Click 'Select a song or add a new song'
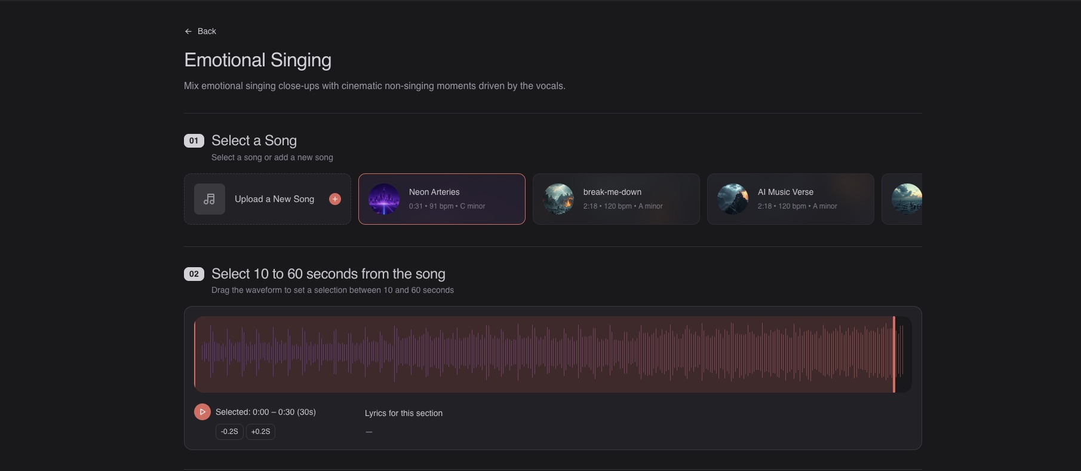Screen dimensions: 1081x471 click(272, 157)
